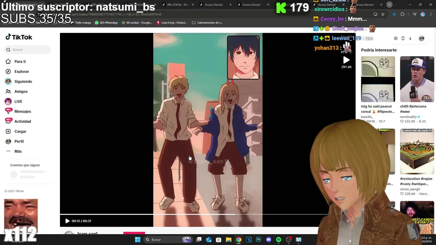Click the '#restoration #repiar' caption text
The height and width of the screenshot is (245, 436).
(x=416, y=181)
